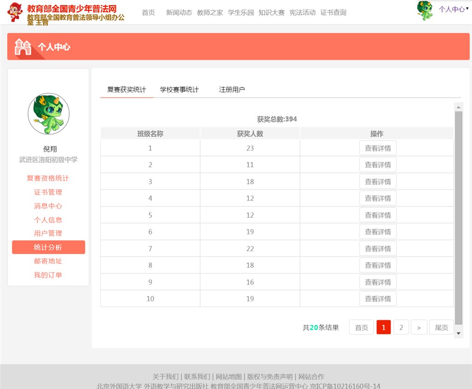Open the 注册用户 tab
Screen dimensions: 472x389
[232, 90]
